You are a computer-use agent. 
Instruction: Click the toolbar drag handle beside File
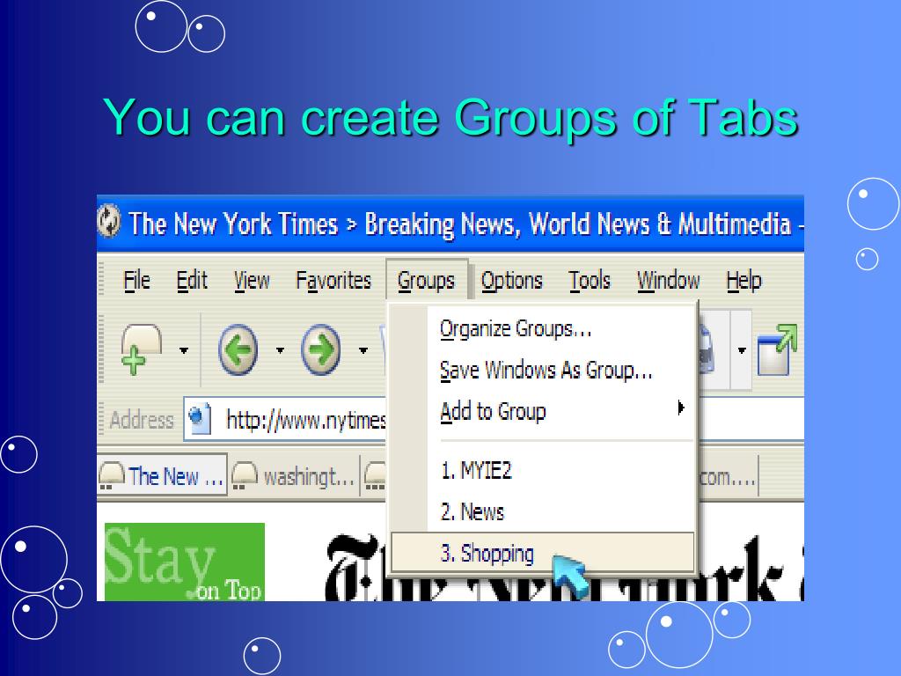coord(102,281)
